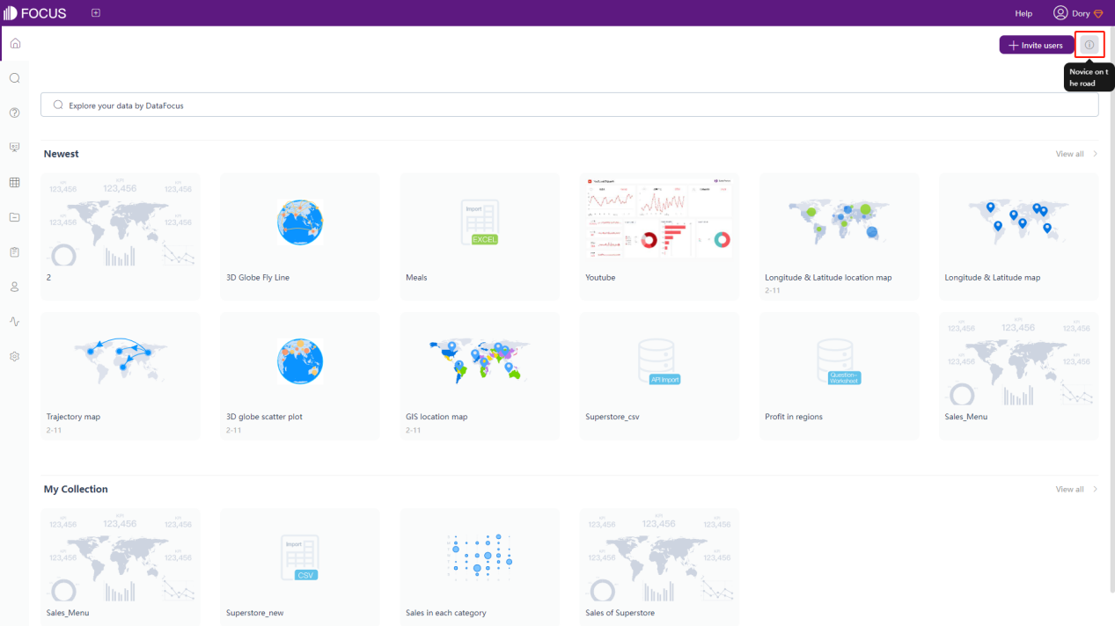Click the Explore your data search field
The height and width of the screenshot is (626, 1115).
[569, 104]
